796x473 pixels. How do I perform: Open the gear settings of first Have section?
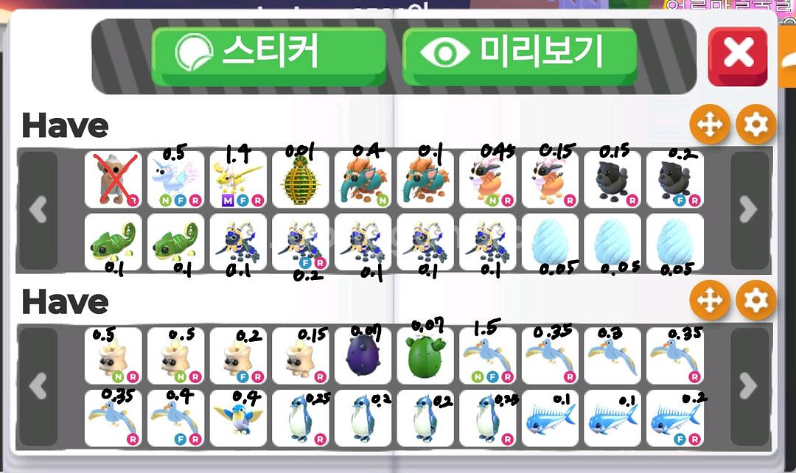click(x=756, y=125)
